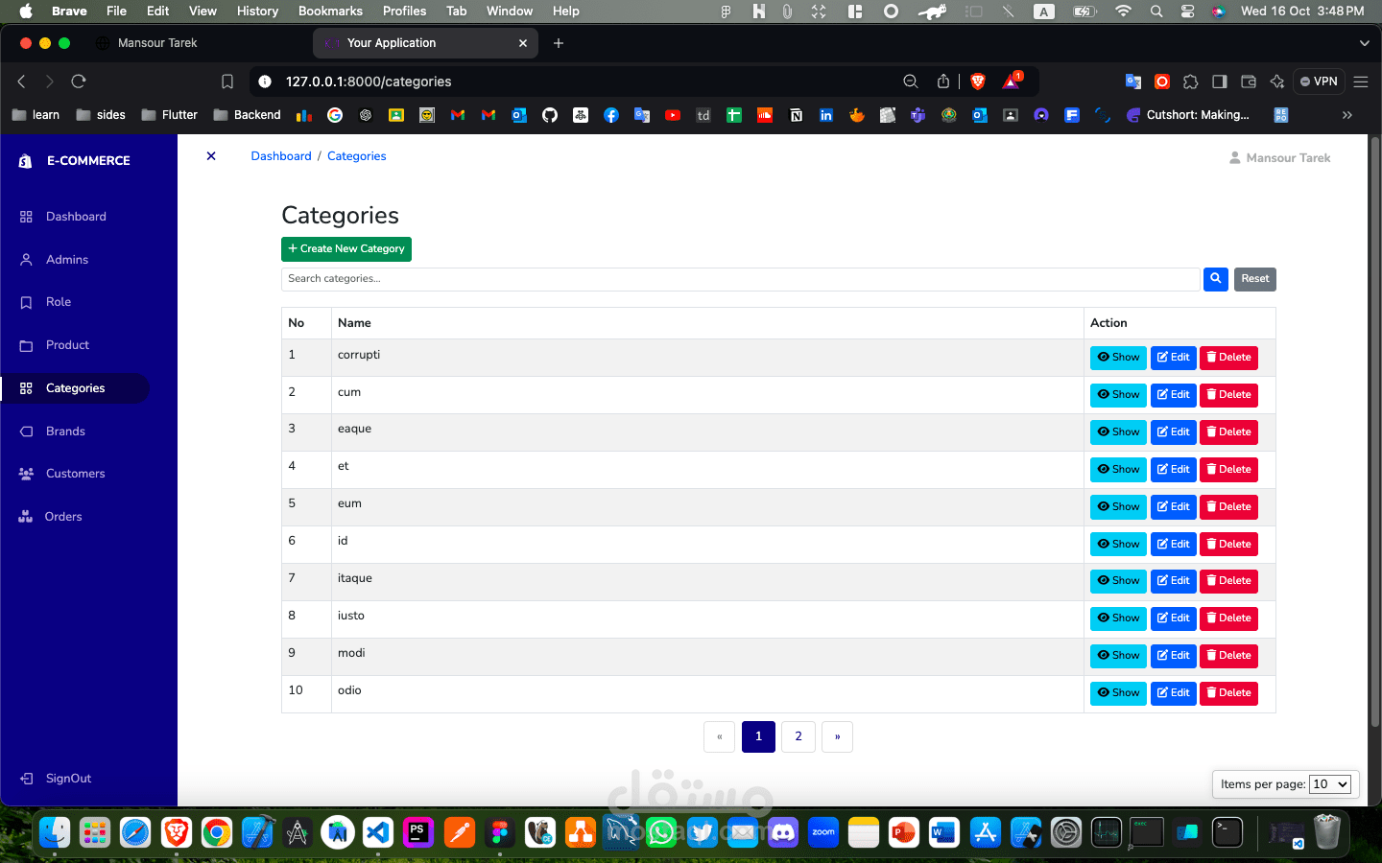Open Dashboard in the sidebar
The height and width of the screenshot is (863, 1382).
pyautogui.click(x=76, y=217)
